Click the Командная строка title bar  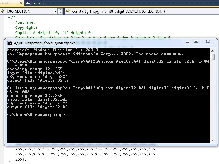point(95,43)
